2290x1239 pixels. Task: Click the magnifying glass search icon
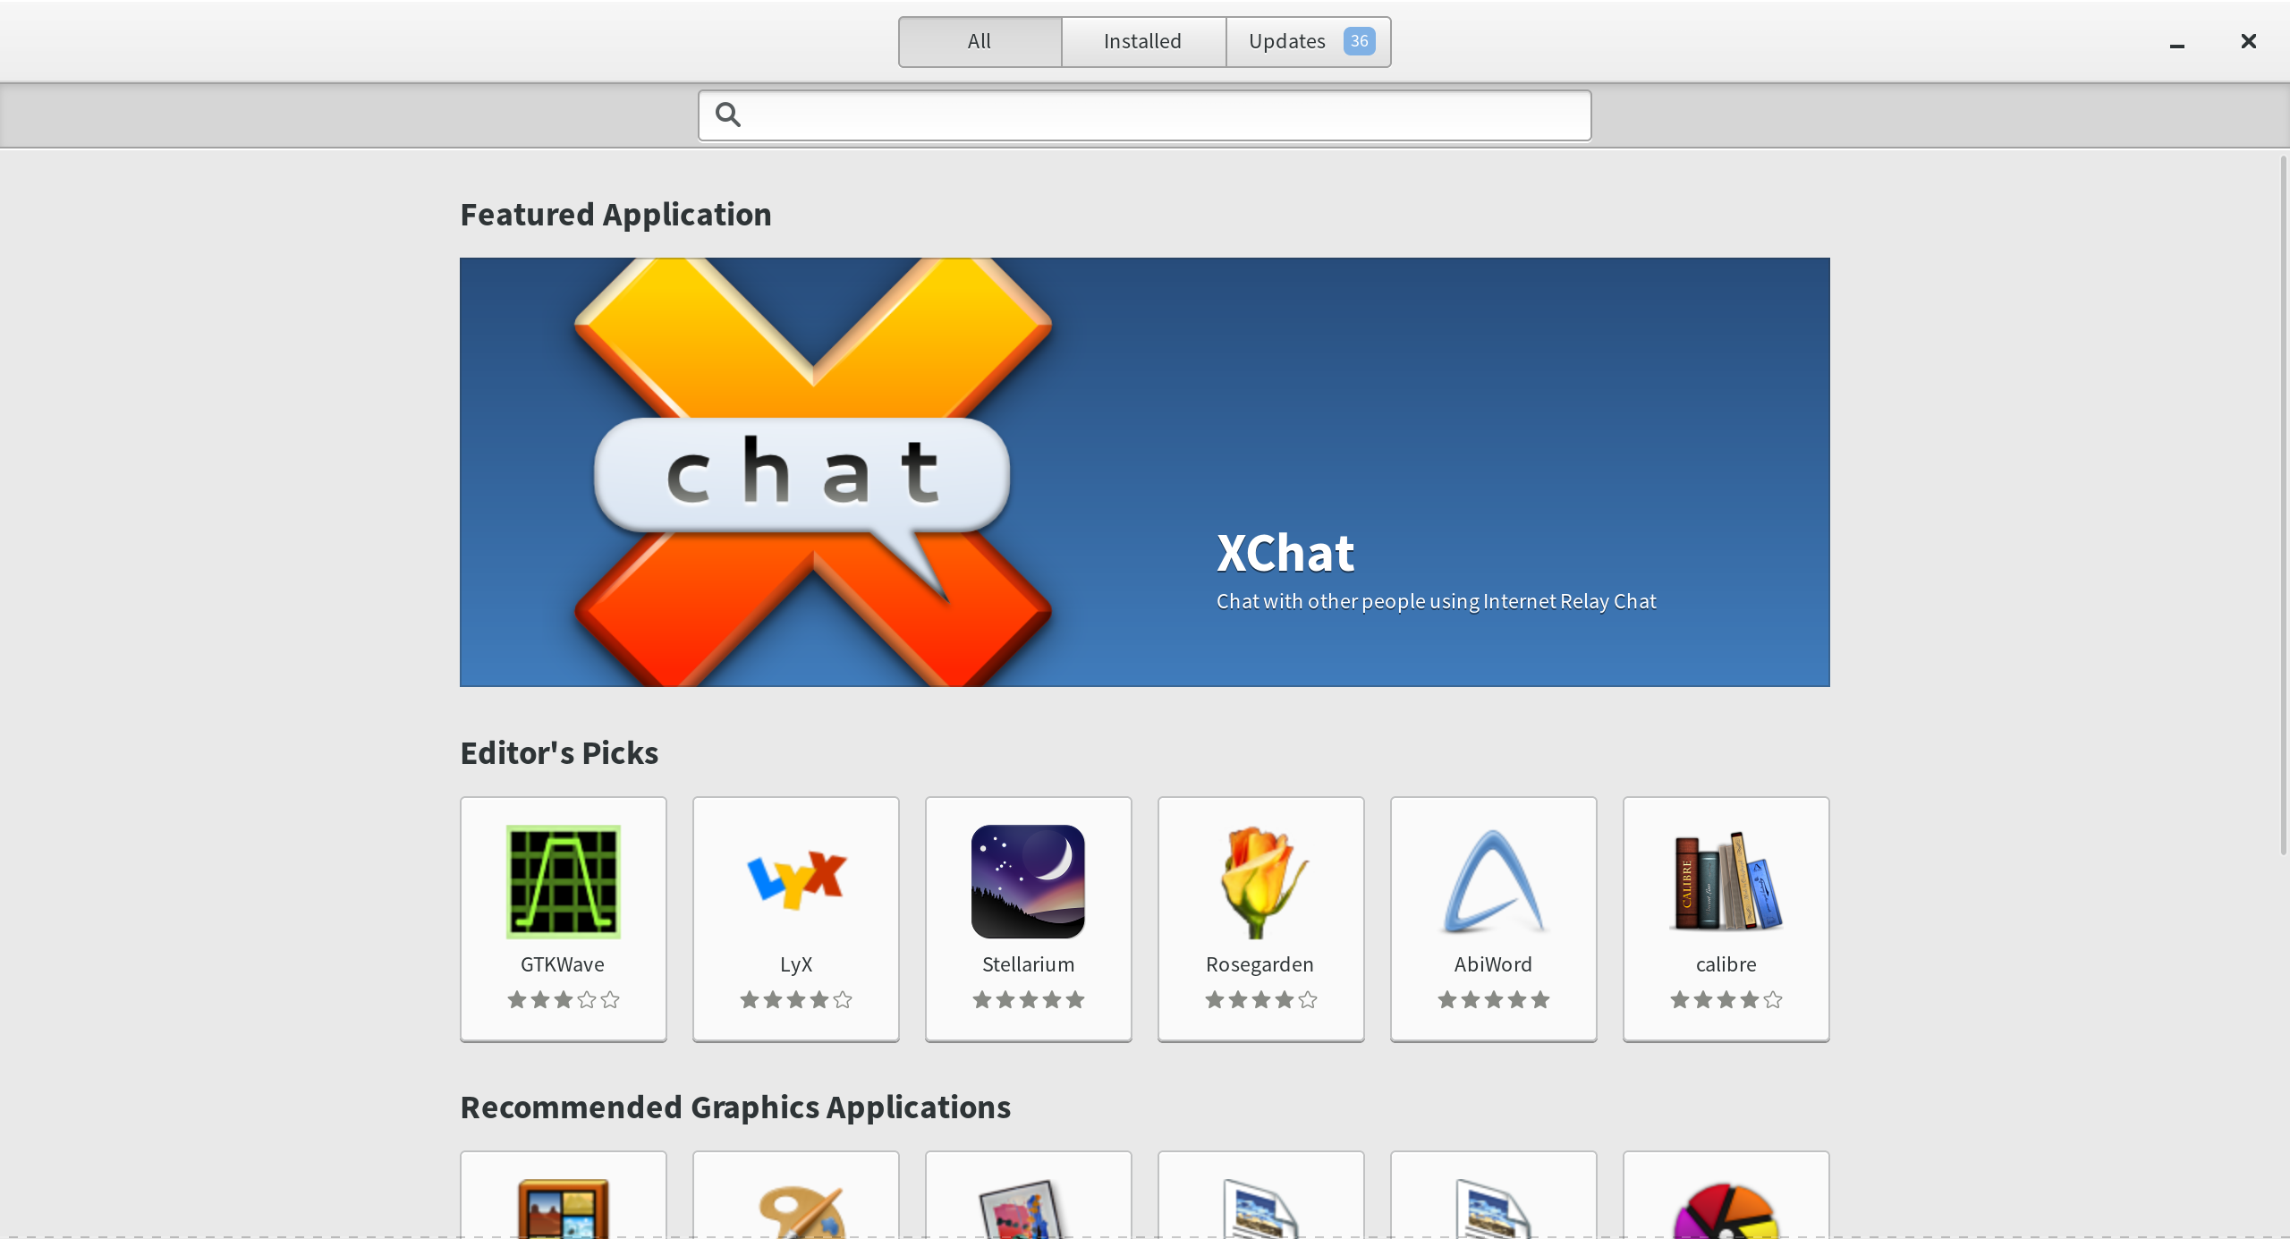pyautogui.click(x=728, y=115)
